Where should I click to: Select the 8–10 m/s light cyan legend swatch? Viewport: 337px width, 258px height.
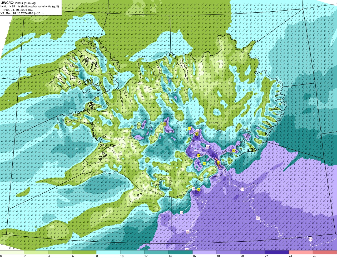click(108, 252)
